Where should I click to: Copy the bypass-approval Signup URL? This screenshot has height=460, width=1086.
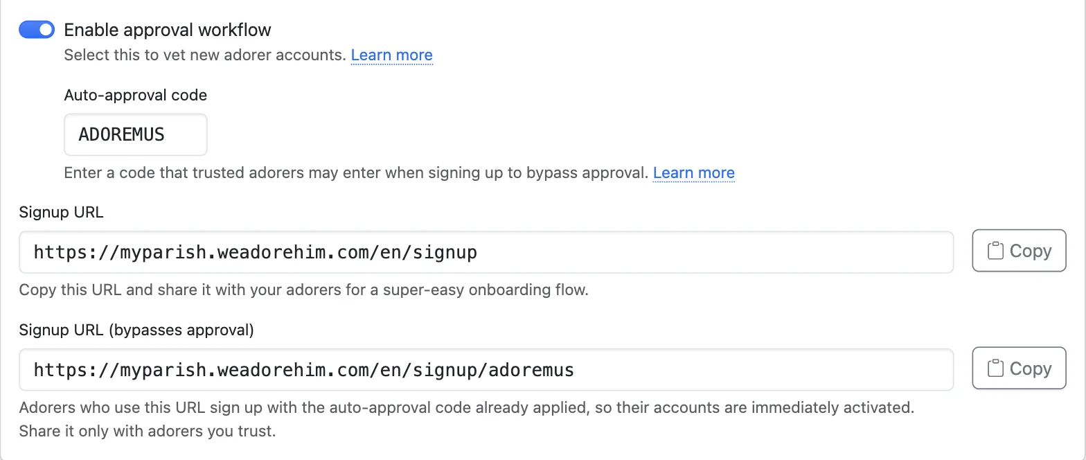(x=1019, y=369)
